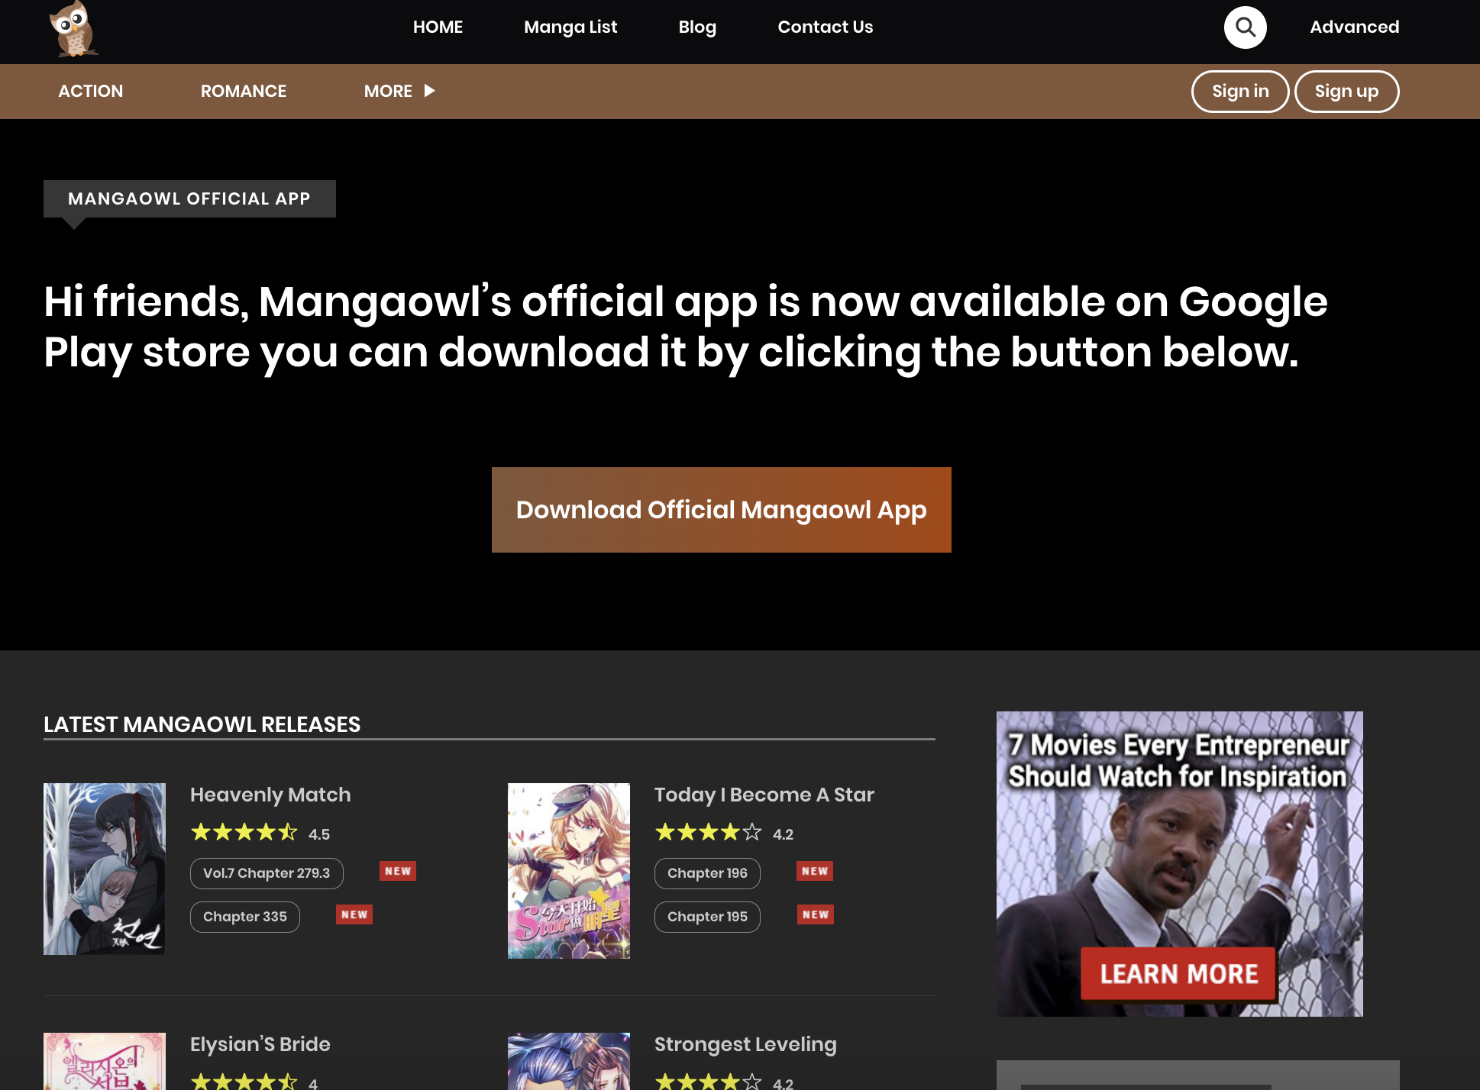Open the Heavenly Match cover thumbnail
This screenshot has width=1480, height=1090.
[x=105, y=869]
